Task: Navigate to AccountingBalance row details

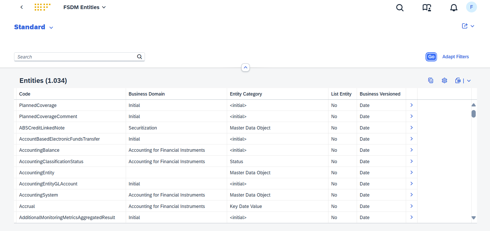Action: point(412,150)
